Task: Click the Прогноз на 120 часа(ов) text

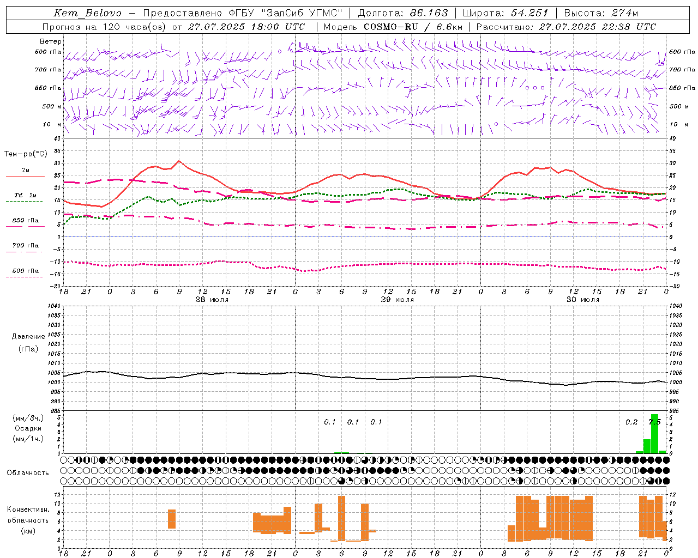Action: point(105,27)
